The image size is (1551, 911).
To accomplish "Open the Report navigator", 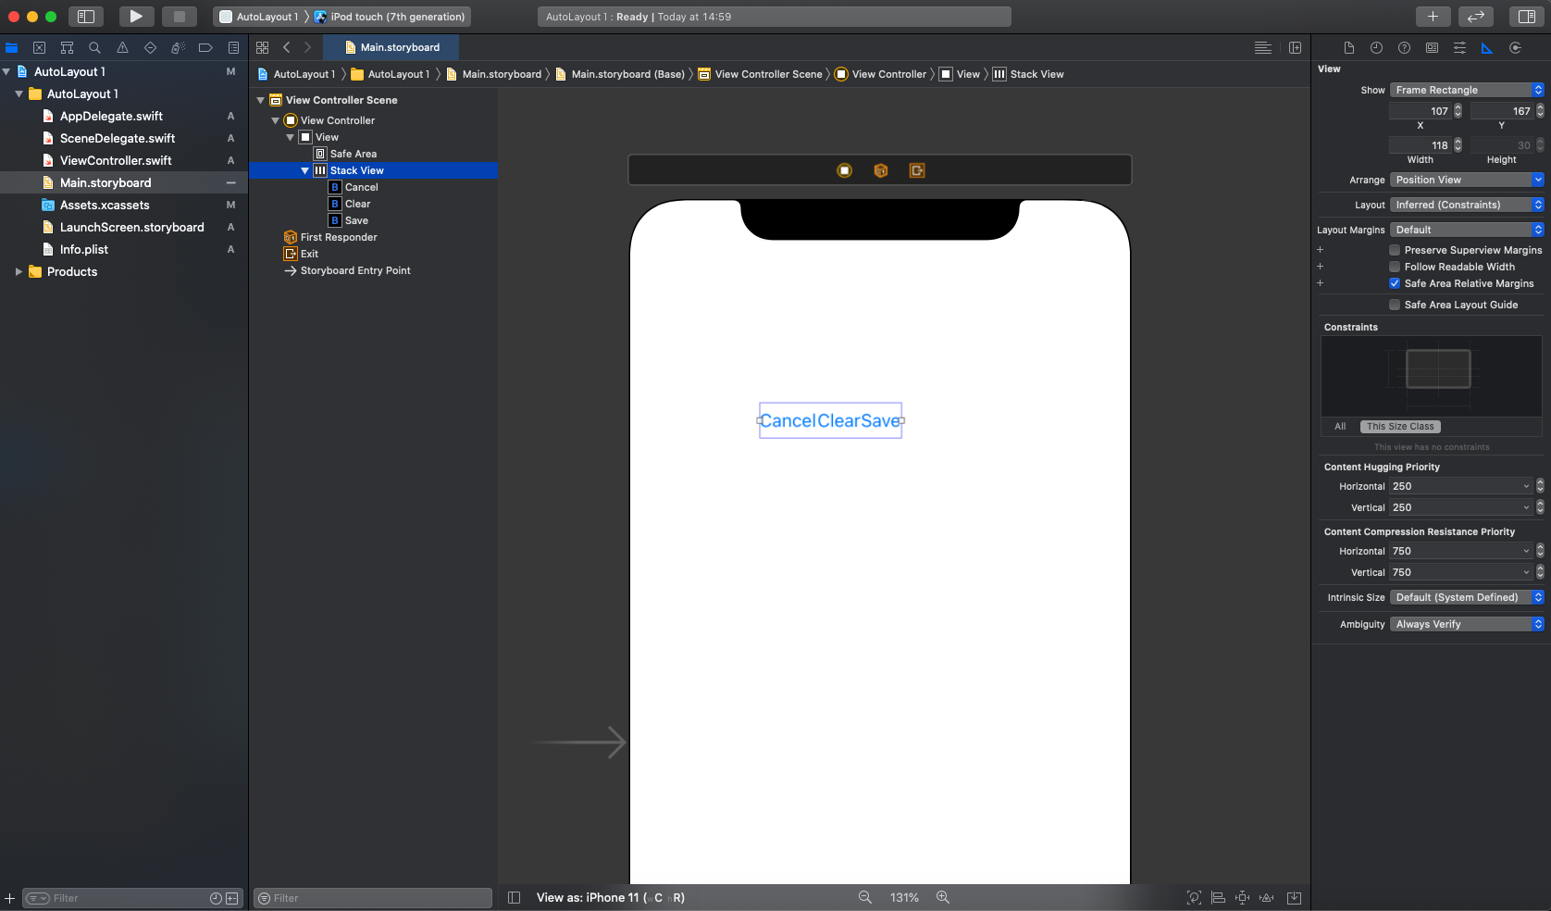I will coord(233,47).
